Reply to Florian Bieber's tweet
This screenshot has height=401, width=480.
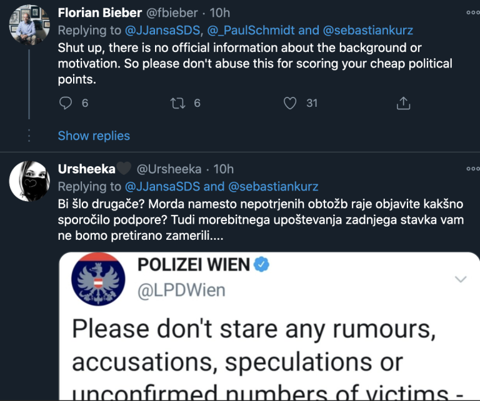pyautogui.click(x=66, y=103)
